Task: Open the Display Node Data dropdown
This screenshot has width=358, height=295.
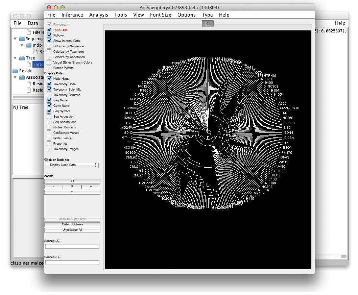Action: (x=72, y=165)
